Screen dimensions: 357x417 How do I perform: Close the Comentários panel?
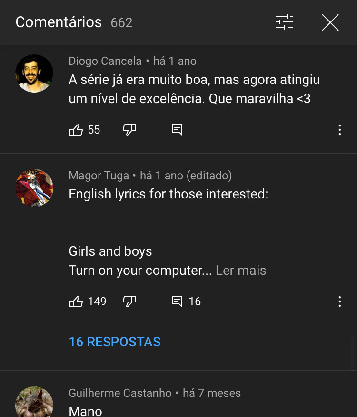pyautogui.click(x=330, y=22)
